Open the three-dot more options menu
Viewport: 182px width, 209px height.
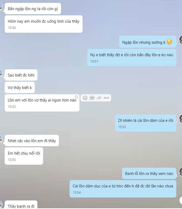[106, 98]
